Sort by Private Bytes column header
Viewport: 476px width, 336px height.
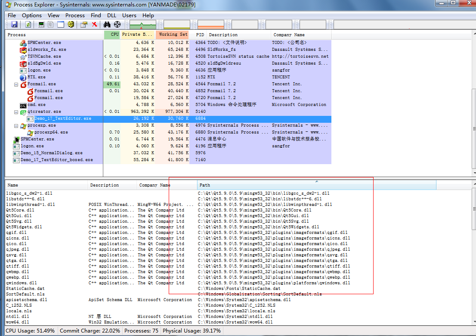click(138, 34)
